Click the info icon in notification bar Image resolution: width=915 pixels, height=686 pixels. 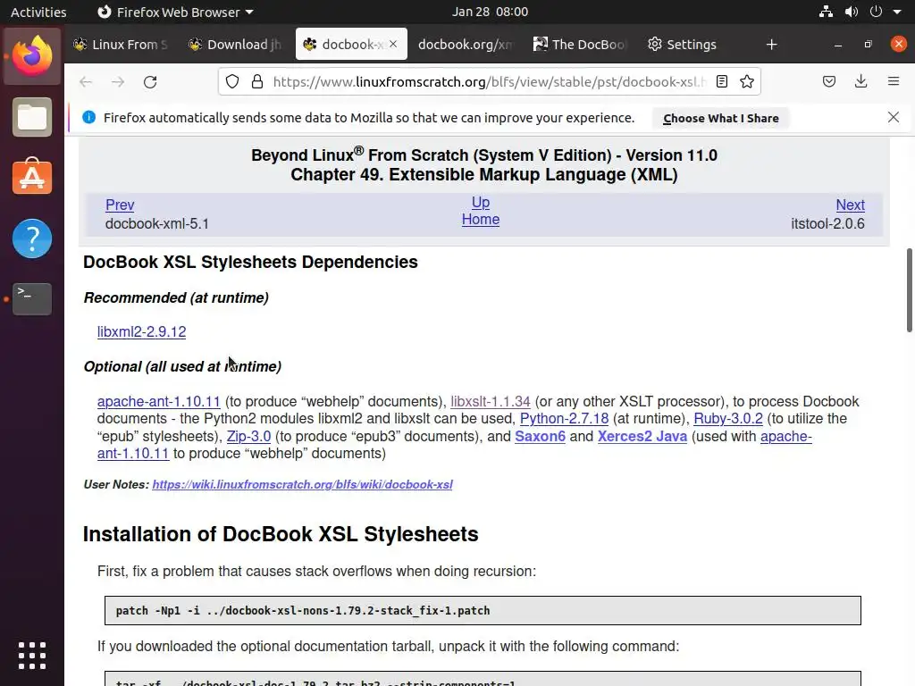(88, 117)
